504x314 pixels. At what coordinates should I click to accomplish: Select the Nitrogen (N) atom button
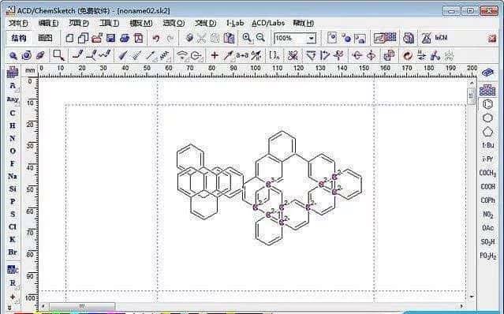12,138
